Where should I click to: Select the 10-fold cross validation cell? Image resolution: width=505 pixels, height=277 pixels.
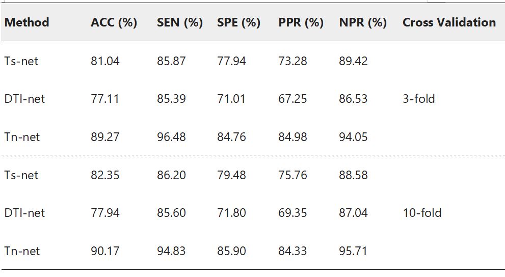pos(421,213)
